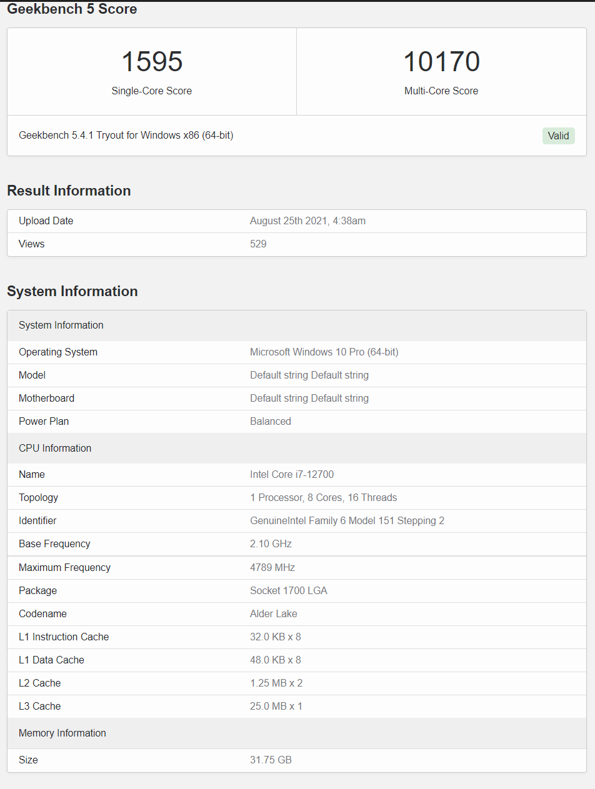Select the 4789 MHz maximum frequency value
This screenshot has width=595, height=789.
pyautogui.click(x=272, y=567)
